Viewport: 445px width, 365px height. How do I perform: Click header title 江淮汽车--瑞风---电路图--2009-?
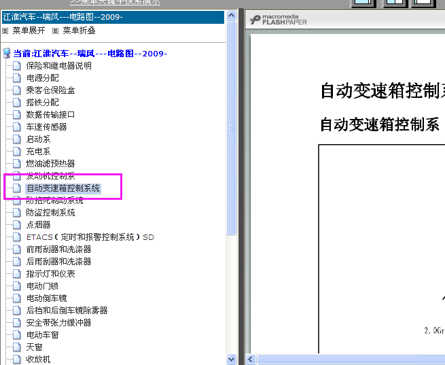tap(63, 17)
